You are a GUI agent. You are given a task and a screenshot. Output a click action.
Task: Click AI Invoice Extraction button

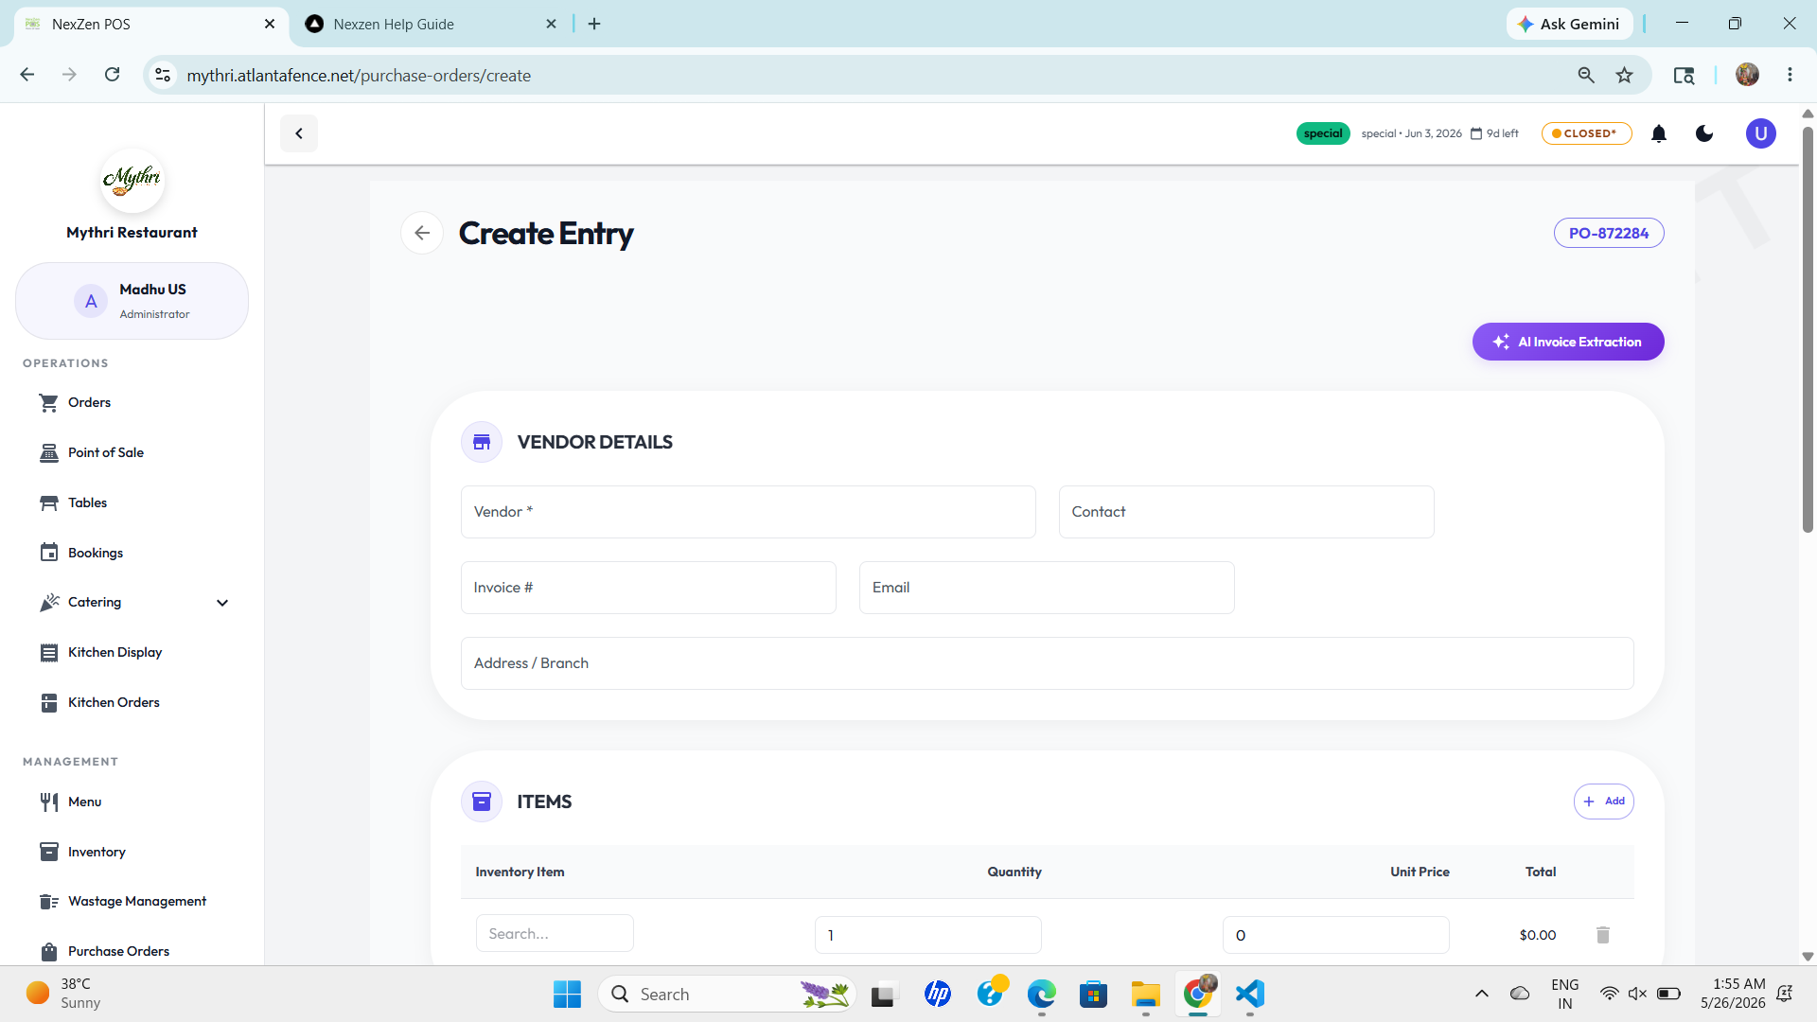coord(1568,342)
